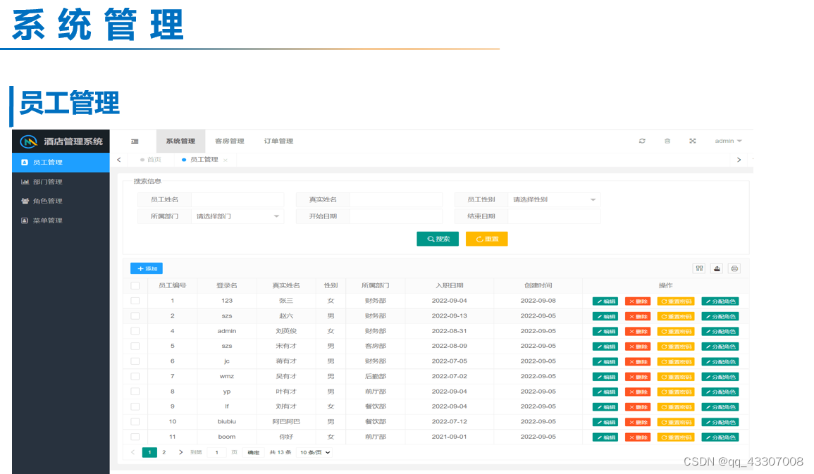Viewport: 814px width, 474px height.
Task: Click the green 搜索 button
Action: click(438, 239)
